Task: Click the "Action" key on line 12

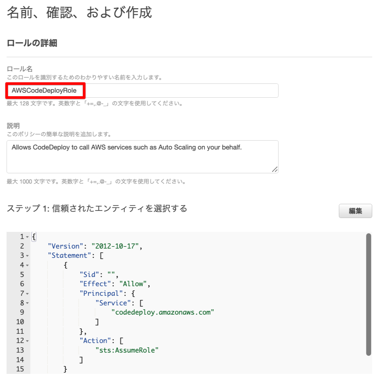Action: [x=95, y=341]
